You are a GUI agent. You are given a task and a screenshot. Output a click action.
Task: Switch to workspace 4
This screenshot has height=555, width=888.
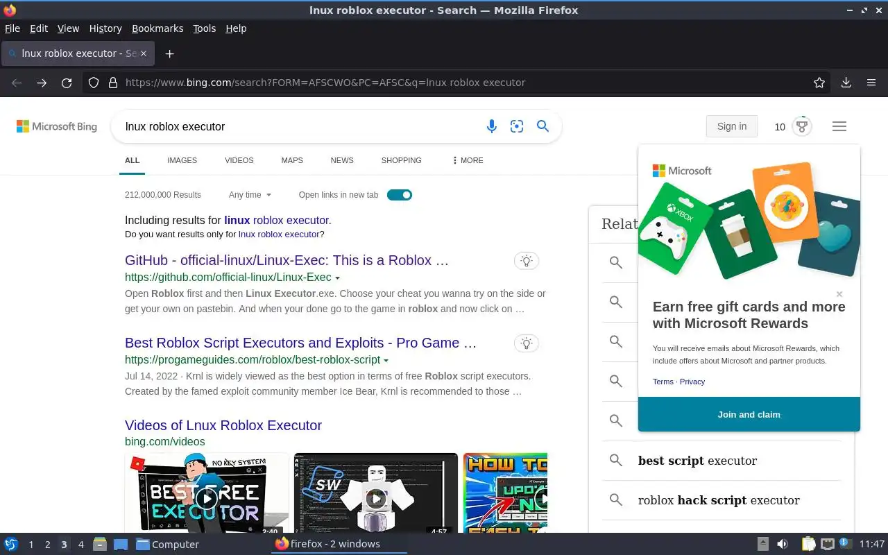(81, 545)
